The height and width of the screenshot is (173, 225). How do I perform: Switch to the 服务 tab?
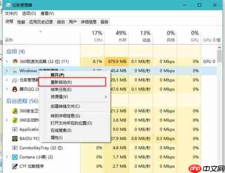pos(104,22)
